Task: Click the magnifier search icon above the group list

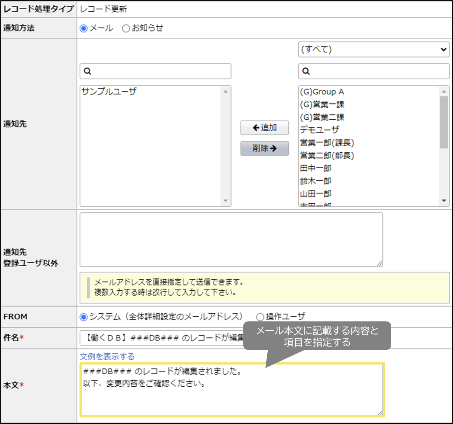Action: pyautogui.click(x=306, y=71)
